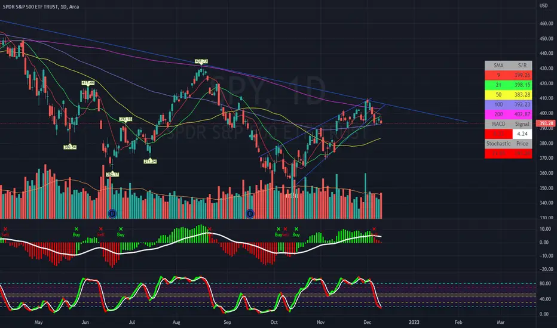Image resolution: width=557 pixels, height=328 pixels.
Task: Click the 80.00 stochastic axis label
Action: click(x=545, y=284)
